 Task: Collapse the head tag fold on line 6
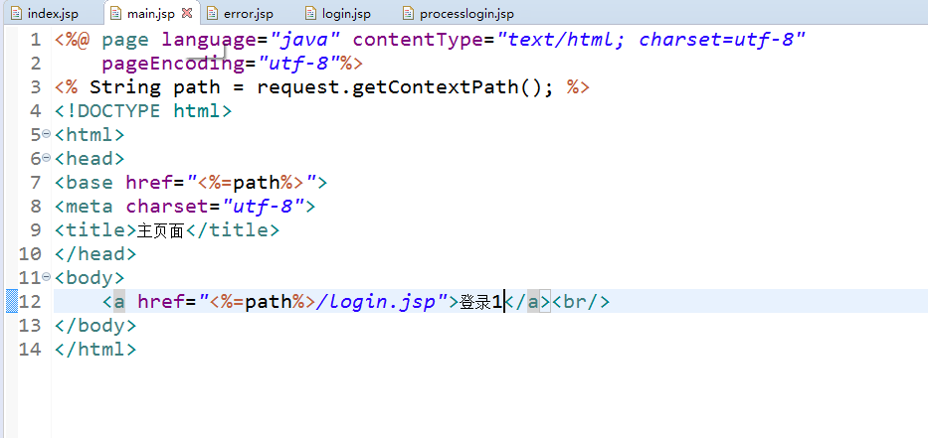[47, 158]
